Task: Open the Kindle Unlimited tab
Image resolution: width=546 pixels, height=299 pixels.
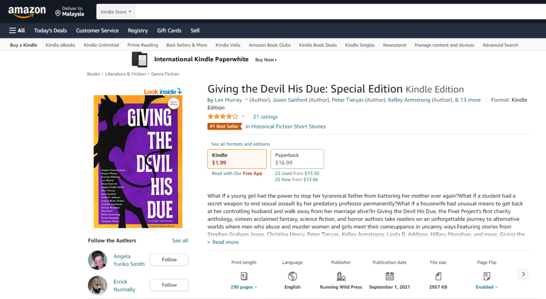Action: 101,45
